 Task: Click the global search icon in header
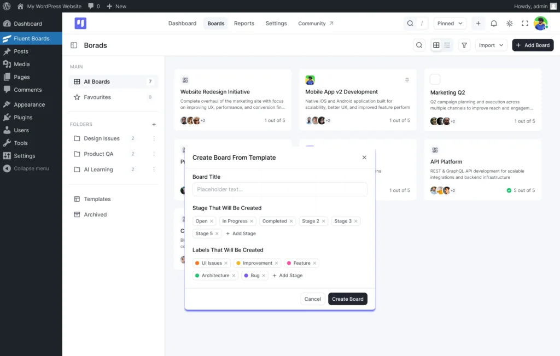pos(410,23)
